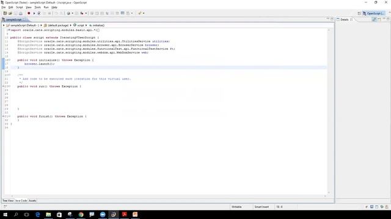Click the Print toolbar icon
Image resolution: width=391 pixels, height=219 pixels.
tap(21, 13)
